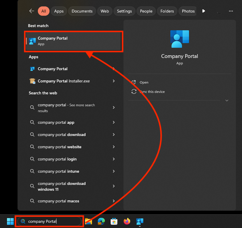Image resolution: width=242 pixels, height=228 pixels.
Task: Open the Windows Start menu
Action: [10, 221]
